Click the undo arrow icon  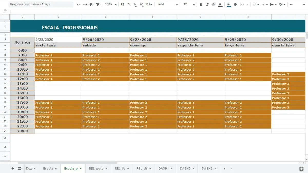tap(79, 5)
